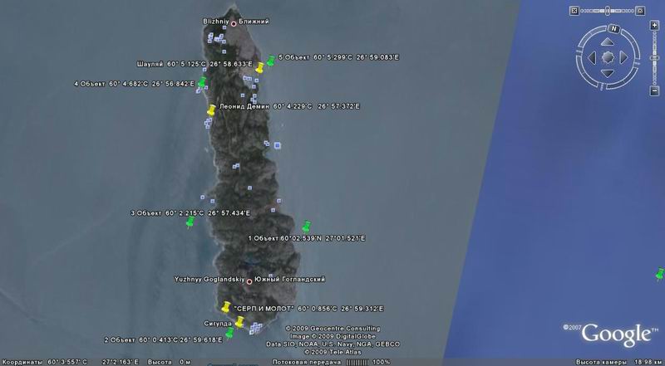Image resolution: width=665 pixels, height=366 pixels.
Task: Click the North compass button
Action: tap(613, 29)
